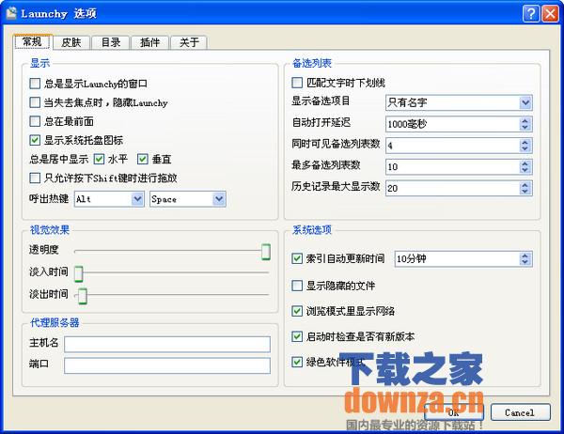Click the 淡出时间 slider handle
Image resolution: width=564 pixels, height=434 pixels.
[x=83, y=296]
